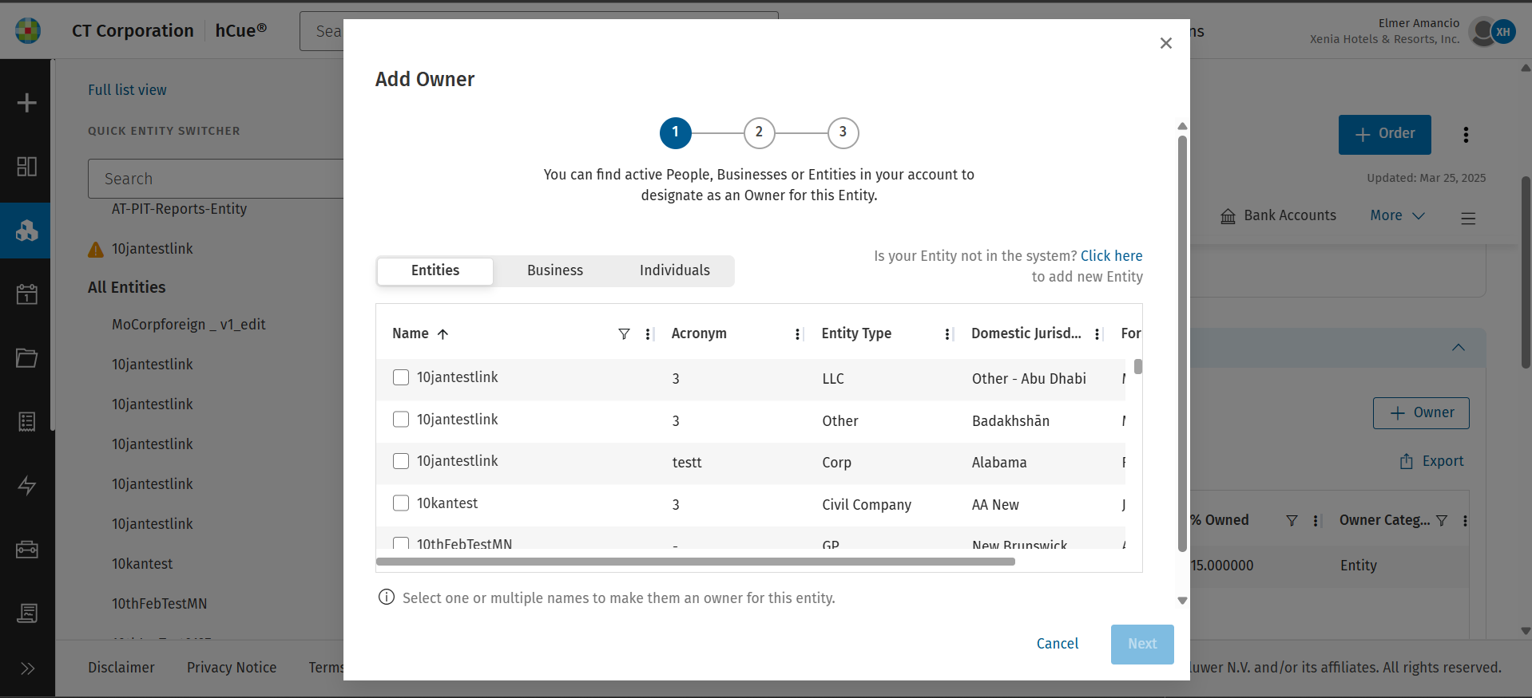Go to step 2 of wizard
1532x698 pixels.
[x=759, y=133]
